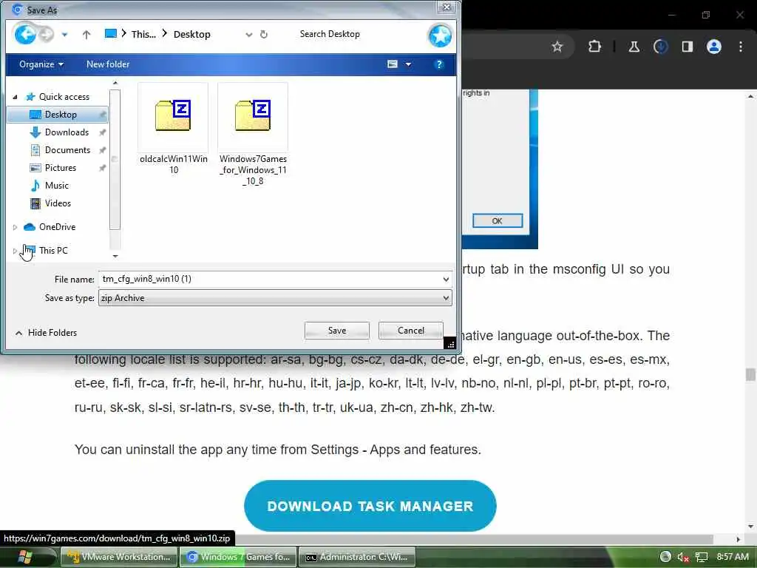Image resolution: width=757 pixels, height=568 pixels.
Task: Switch to Windows 7 Games Chrome taskbar item
Action: point(238,557)
